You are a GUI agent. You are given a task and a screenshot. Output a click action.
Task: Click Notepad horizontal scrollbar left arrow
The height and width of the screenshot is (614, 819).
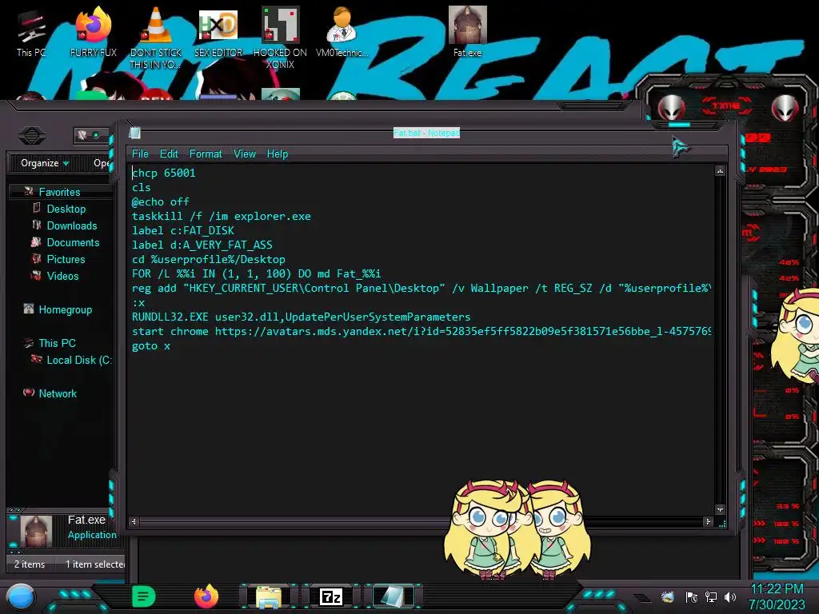(x=134, y=521)
